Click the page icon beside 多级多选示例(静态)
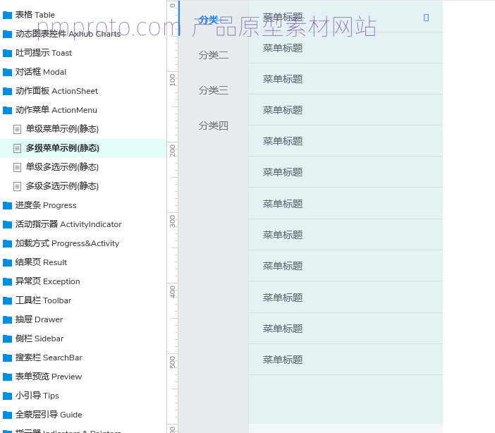 pos(18,186)
